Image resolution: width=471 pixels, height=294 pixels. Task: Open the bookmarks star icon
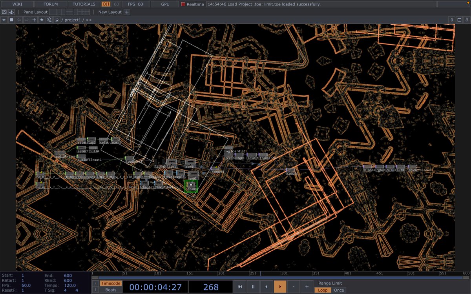[42, 20]
